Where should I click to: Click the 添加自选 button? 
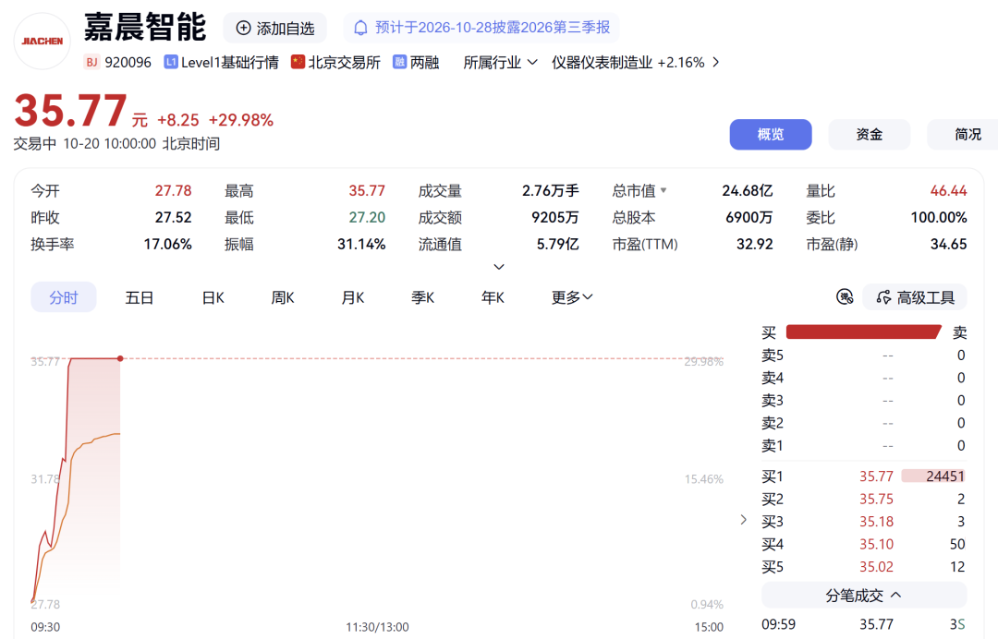275,28
